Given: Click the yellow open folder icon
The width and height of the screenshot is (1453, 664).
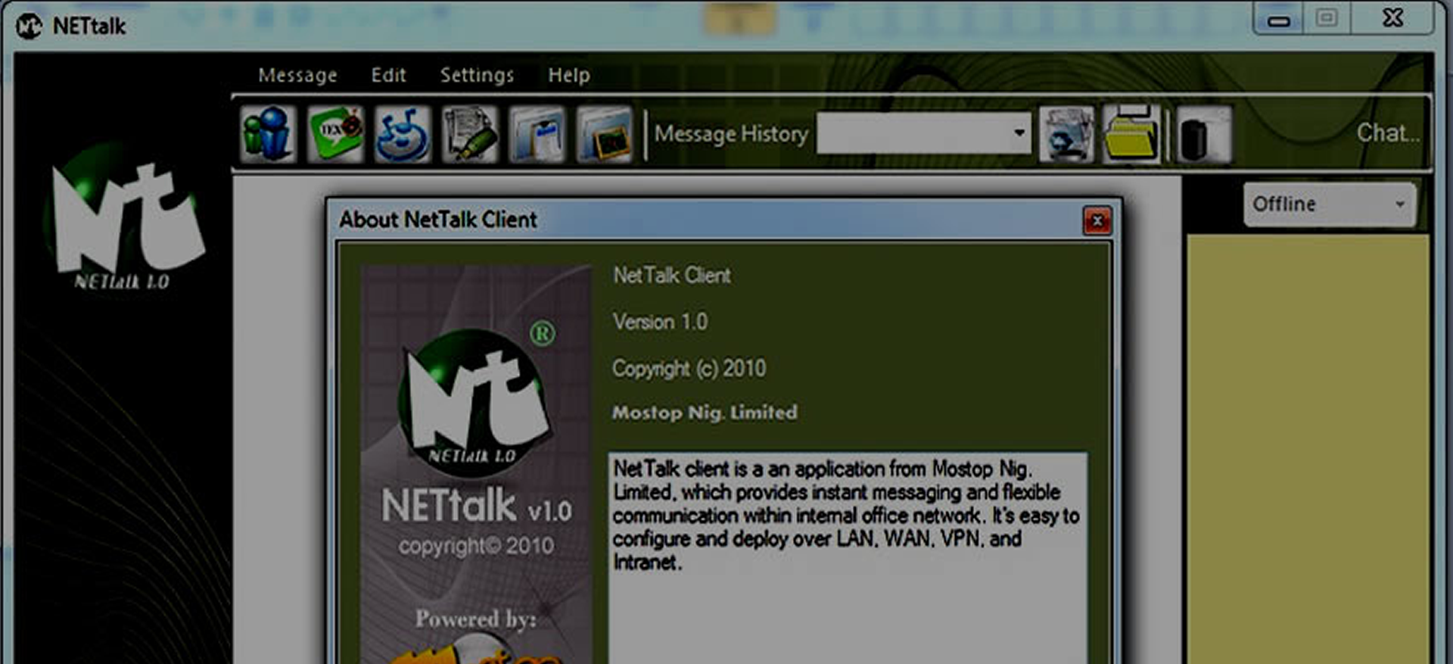Looking at the screenshot, I should click(1131, 135).
